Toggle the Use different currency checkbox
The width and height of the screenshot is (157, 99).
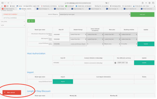tap(115, 63)
